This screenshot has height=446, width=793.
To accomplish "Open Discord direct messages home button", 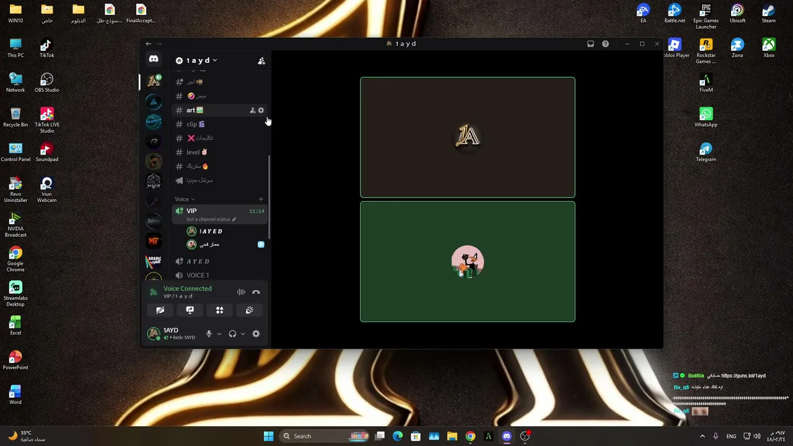I will click(154, 59).
